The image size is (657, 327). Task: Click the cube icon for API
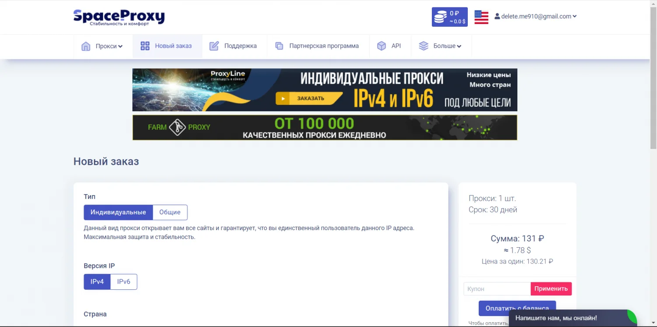(381, 46)
